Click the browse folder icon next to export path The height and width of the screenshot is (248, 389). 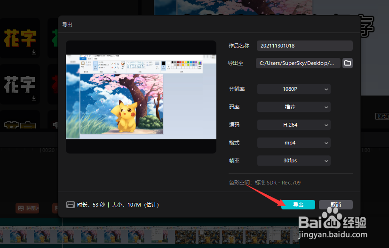point(347,63)
